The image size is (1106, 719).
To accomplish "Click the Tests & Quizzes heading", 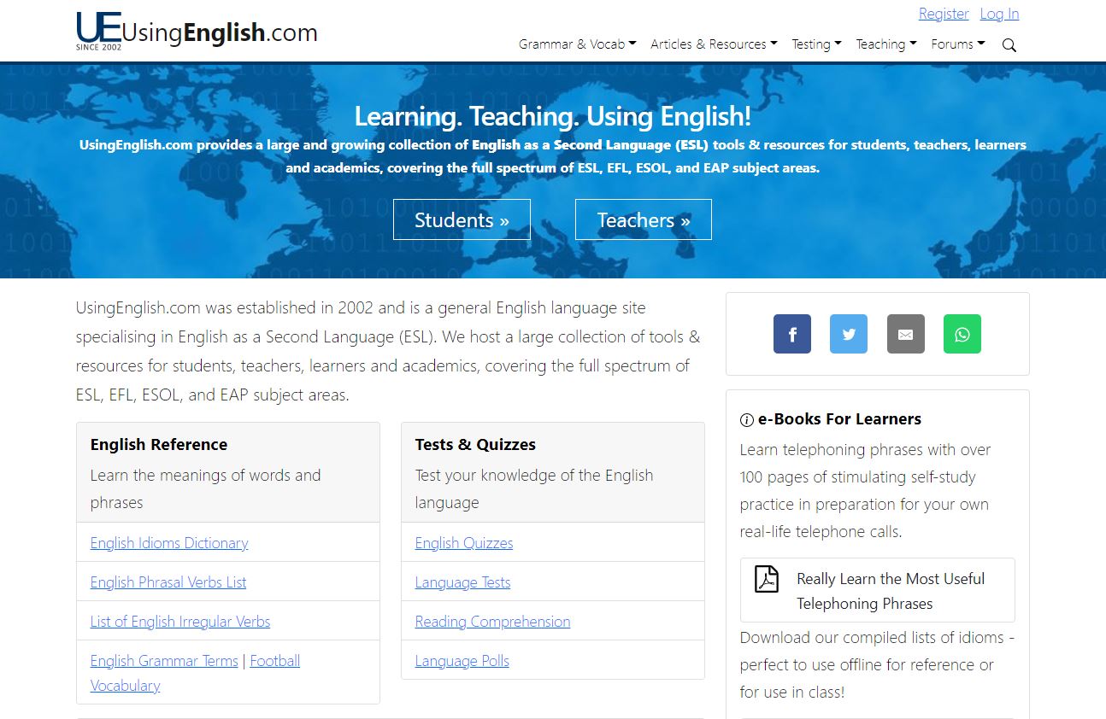I will pos(475,445).
